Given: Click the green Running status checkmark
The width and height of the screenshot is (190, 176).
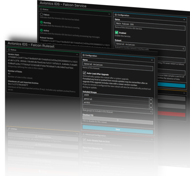Looking at the screenshot, I should pos(41,22).
